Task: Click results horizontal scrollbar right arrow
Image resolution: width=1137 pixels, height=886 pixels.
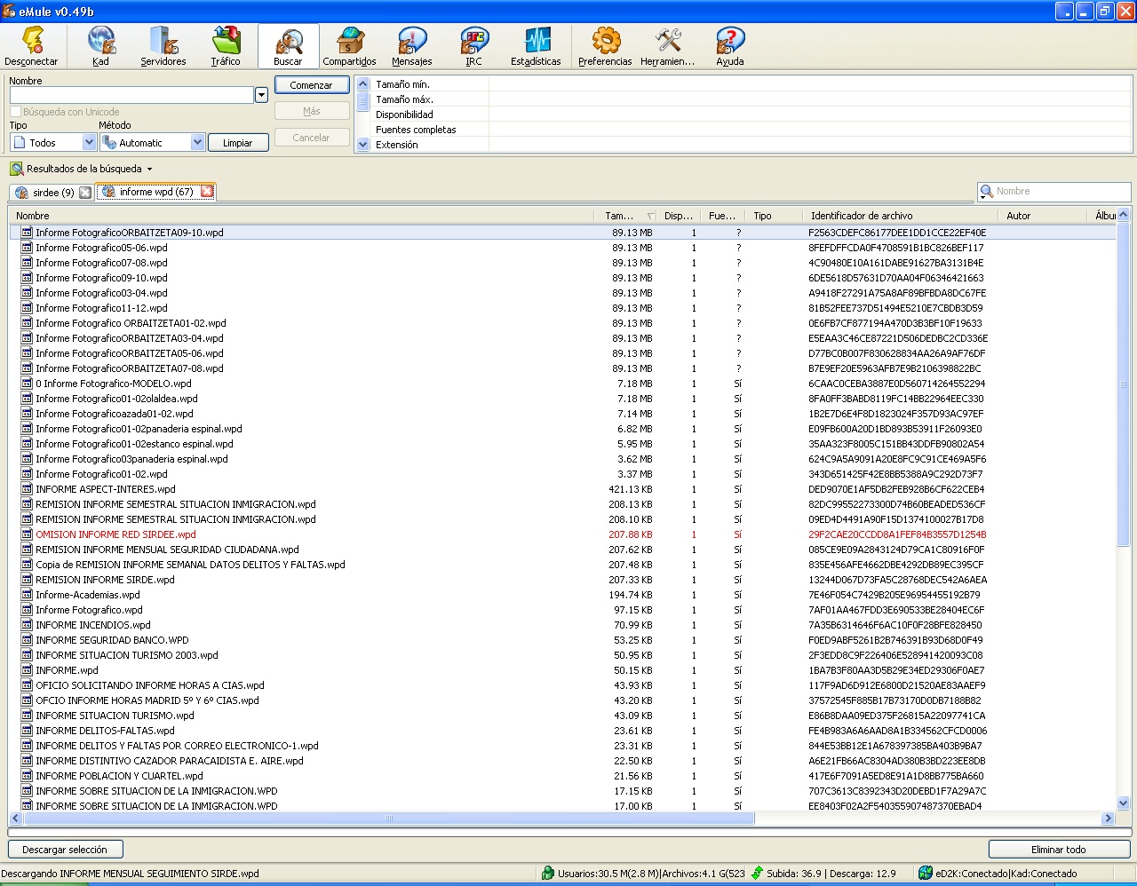Action: click(1108, 819)
